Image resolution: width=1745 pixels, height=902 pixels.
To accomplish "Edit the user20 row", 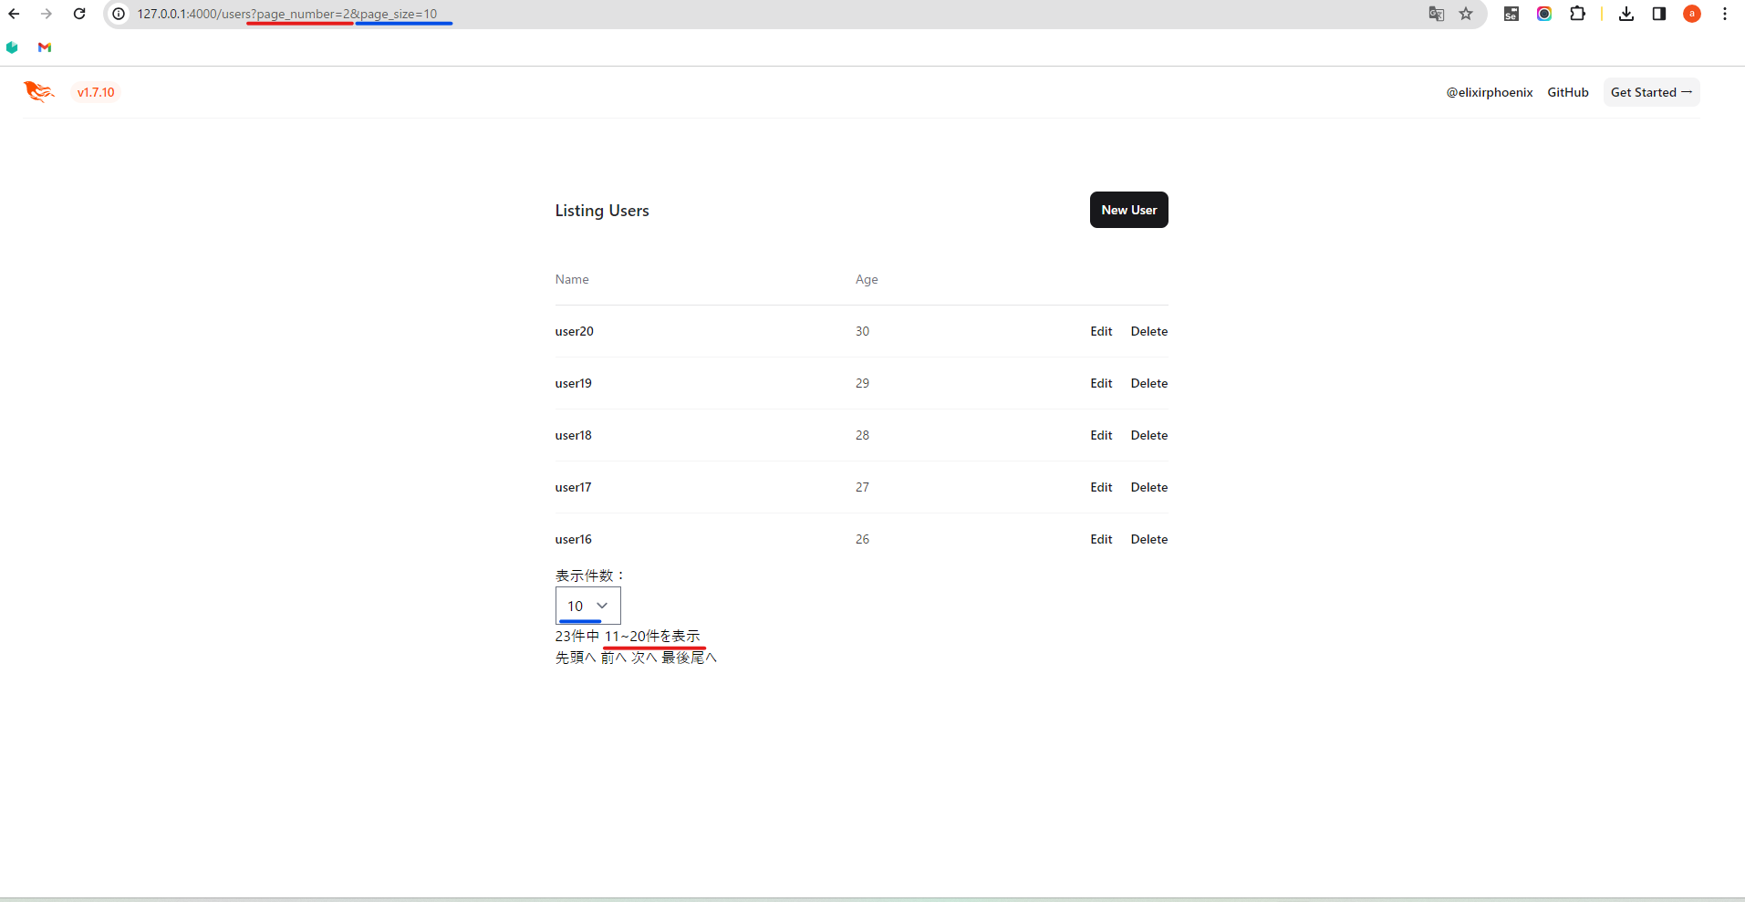I will coord(1101,331).
